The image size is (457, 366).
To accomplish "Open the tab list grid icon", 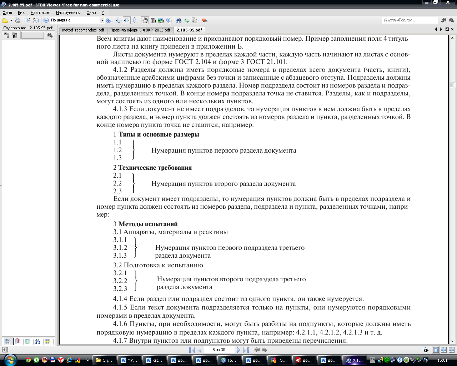I will (447, 29).
